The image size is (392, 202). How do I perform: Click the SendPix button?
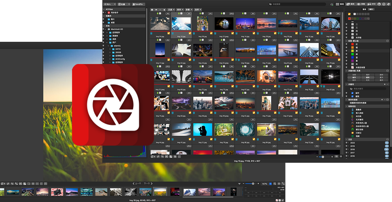point(138,4)
